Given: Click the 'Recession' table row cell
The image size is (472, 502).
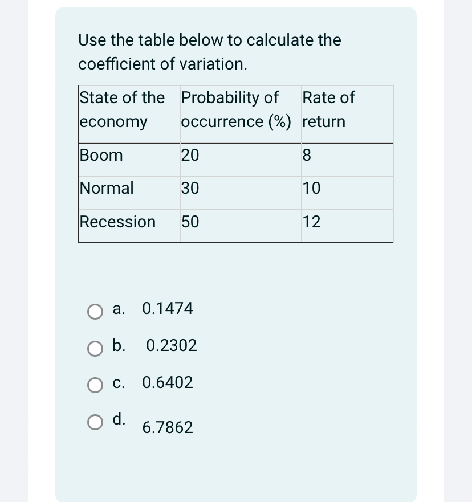Looking at the screenshot, I should [117, 222].
